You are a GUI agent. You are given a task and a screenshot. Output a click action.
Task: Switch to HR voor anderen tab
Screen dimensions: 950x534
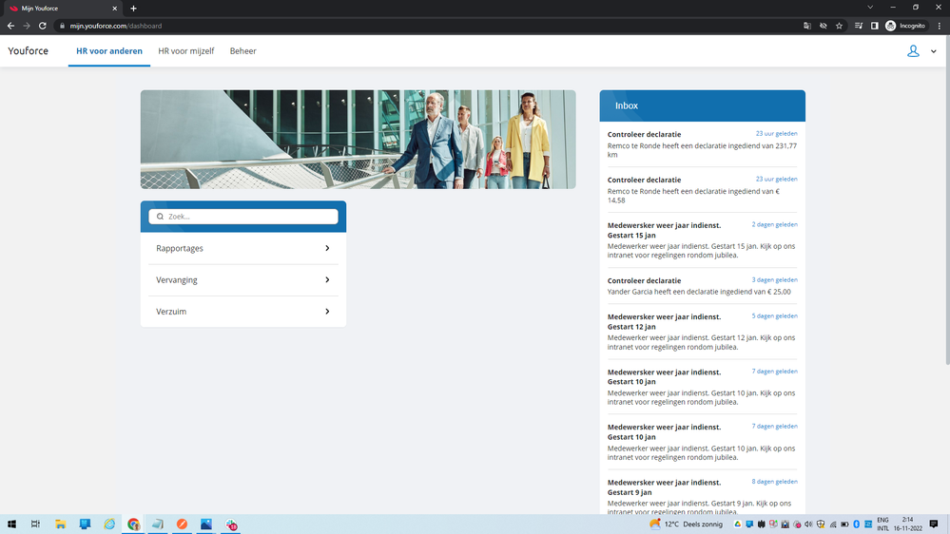pos(109,51)
